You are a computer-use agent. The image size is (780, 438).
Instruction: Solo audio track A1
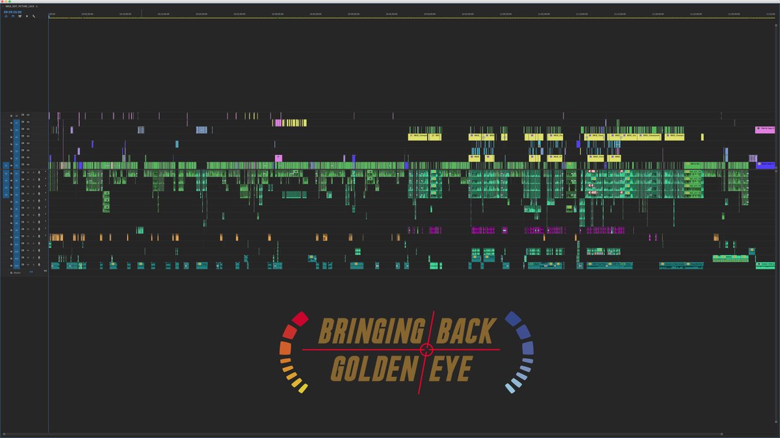pyautogui.click(x=34, y=173)
